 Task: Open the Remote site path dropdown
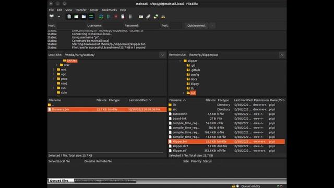pos(282,55)
